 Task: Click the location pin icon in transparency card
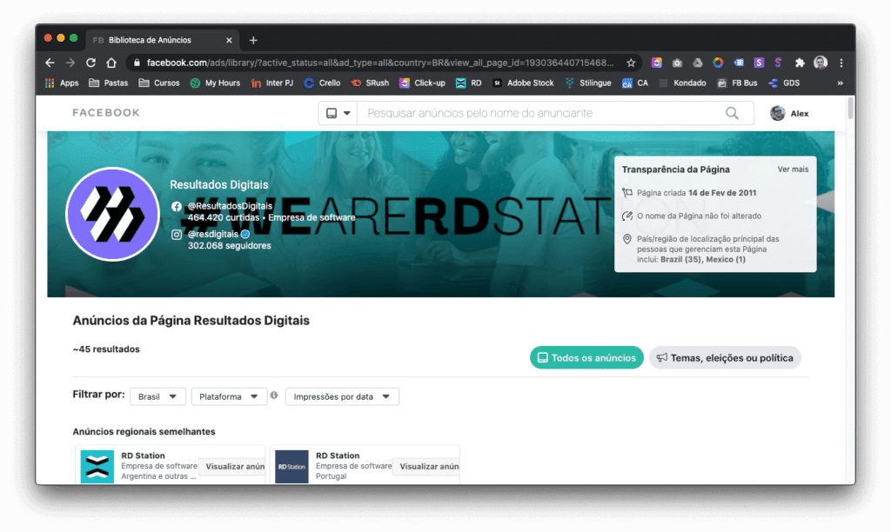627,239
